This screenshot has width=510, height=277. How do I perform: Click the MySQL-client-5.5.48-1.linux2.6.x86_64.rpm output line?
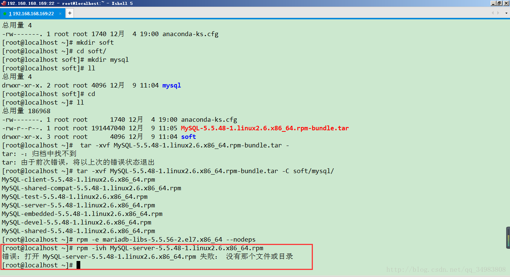pyautogui.click(x=78, y=179)
